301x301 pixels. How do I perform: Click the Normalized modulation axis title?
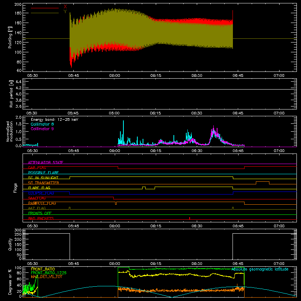pos(10,131)
